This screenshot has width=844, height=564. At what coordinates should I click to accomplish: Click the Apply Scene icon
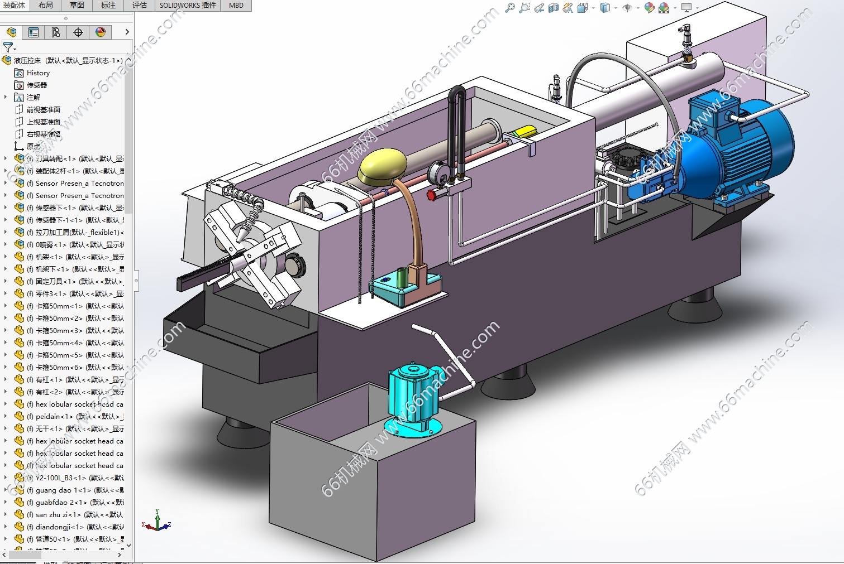664,8
